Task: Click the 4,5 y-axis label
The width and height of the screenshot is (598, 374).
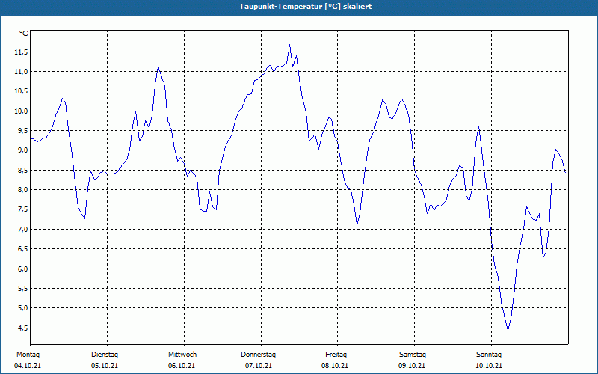Action: click(x=22, y=328)
